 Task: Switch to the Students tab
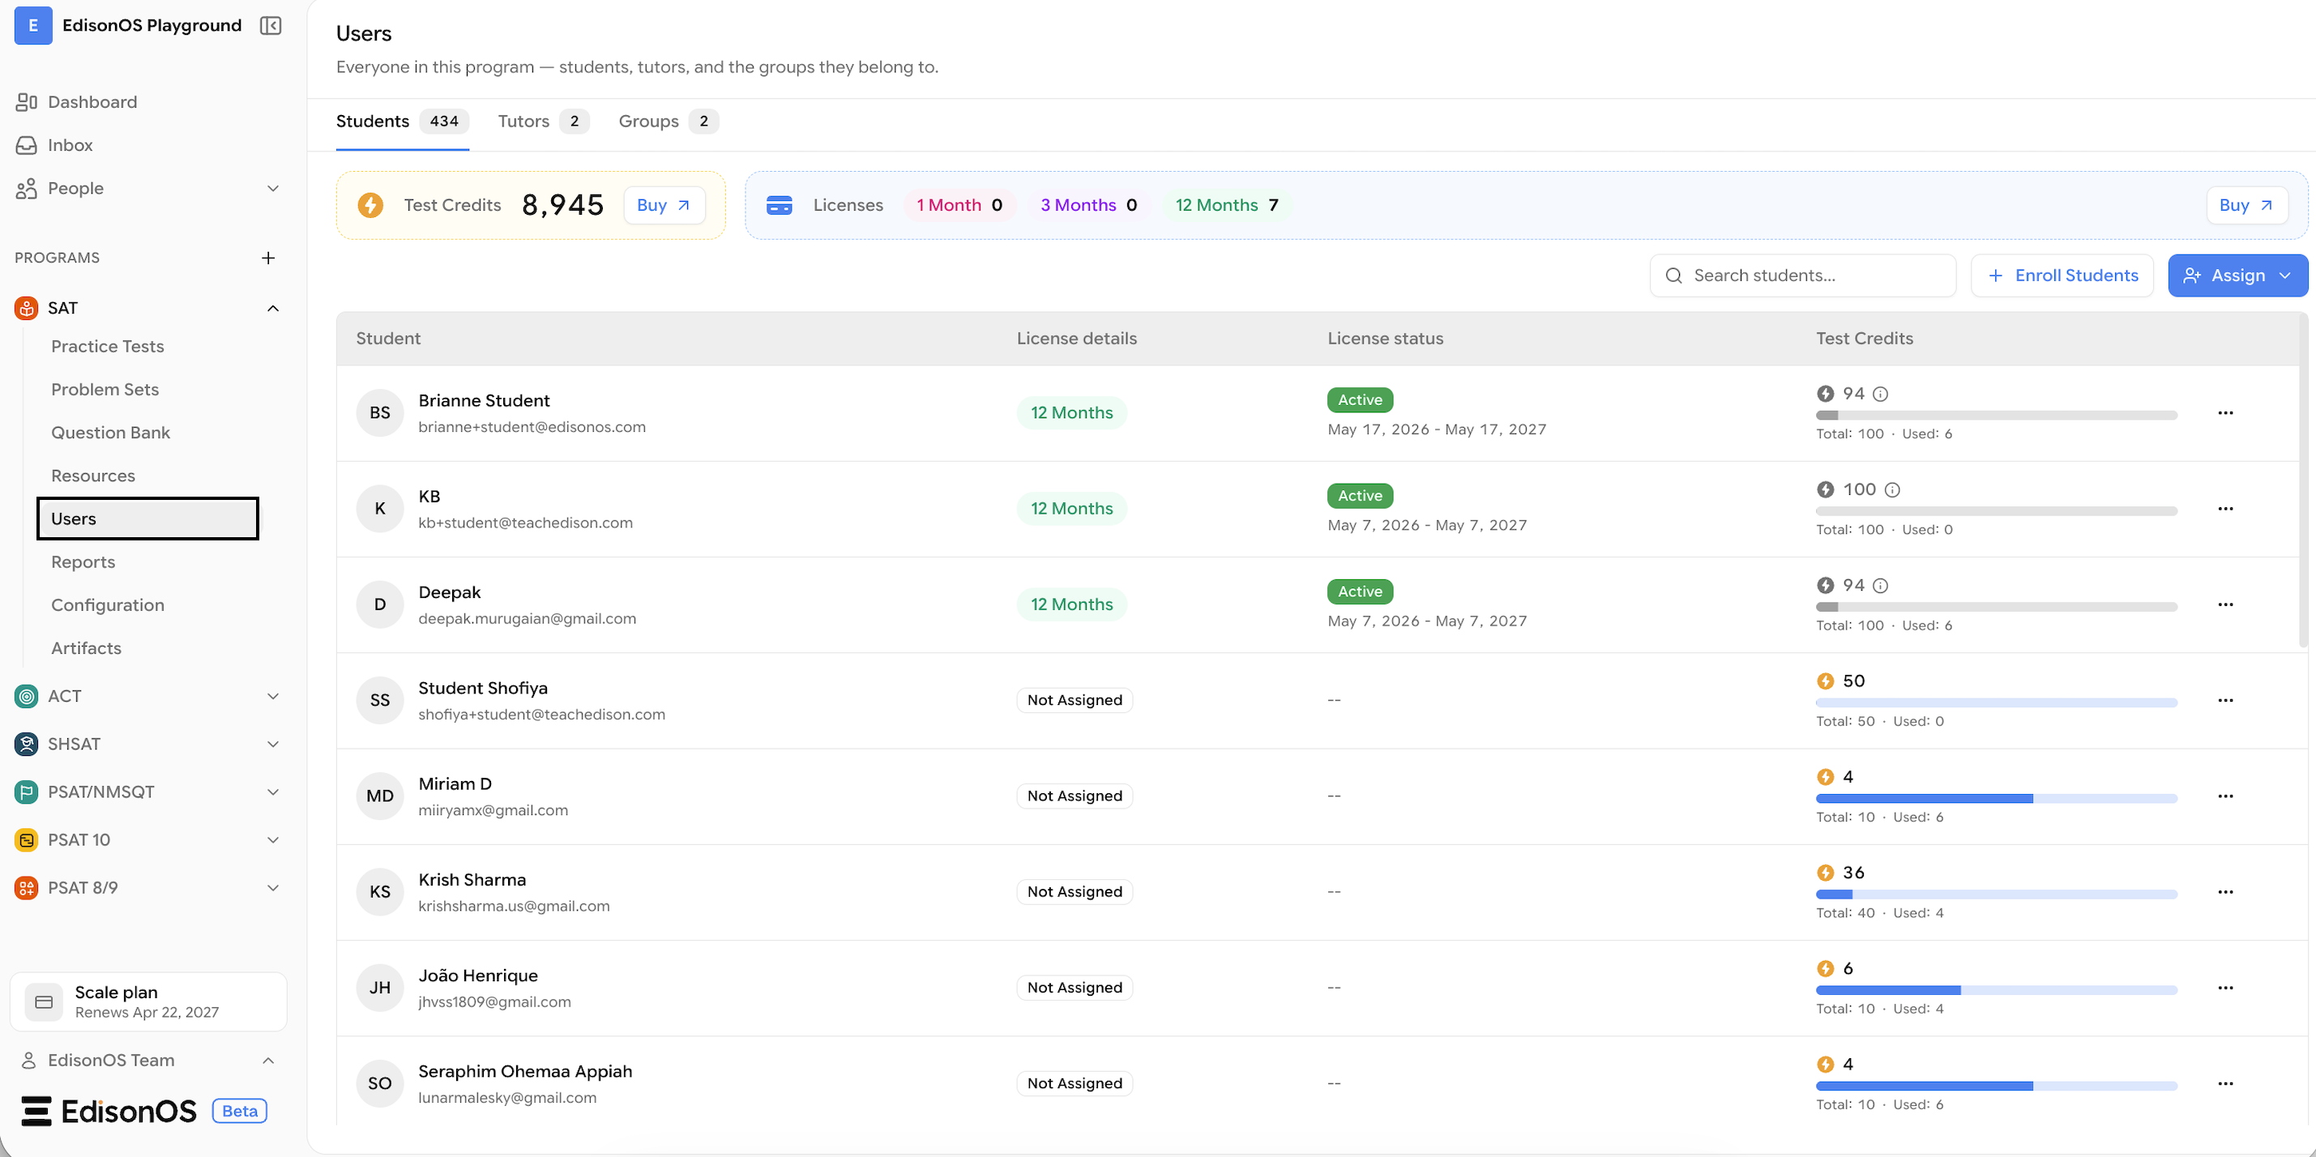pyautogui.click(x=402, y=122)
